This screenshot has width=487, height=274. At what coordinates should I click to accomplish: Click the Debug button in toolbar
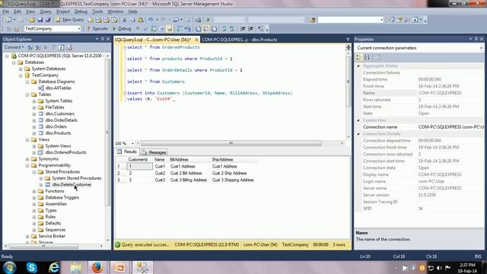coord(122,29)
